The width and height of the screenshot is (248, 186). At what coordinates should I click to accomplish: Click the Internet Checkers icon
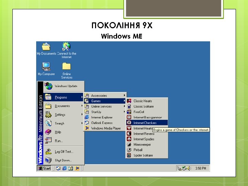point(129,123)
